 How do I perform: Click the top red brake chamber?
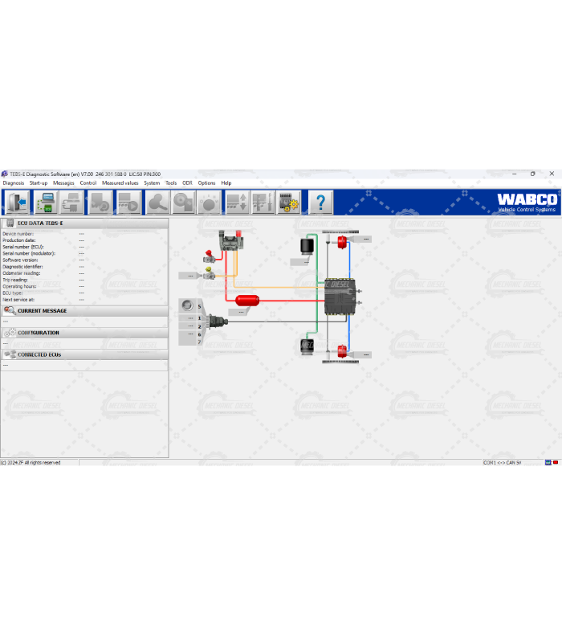341,240
